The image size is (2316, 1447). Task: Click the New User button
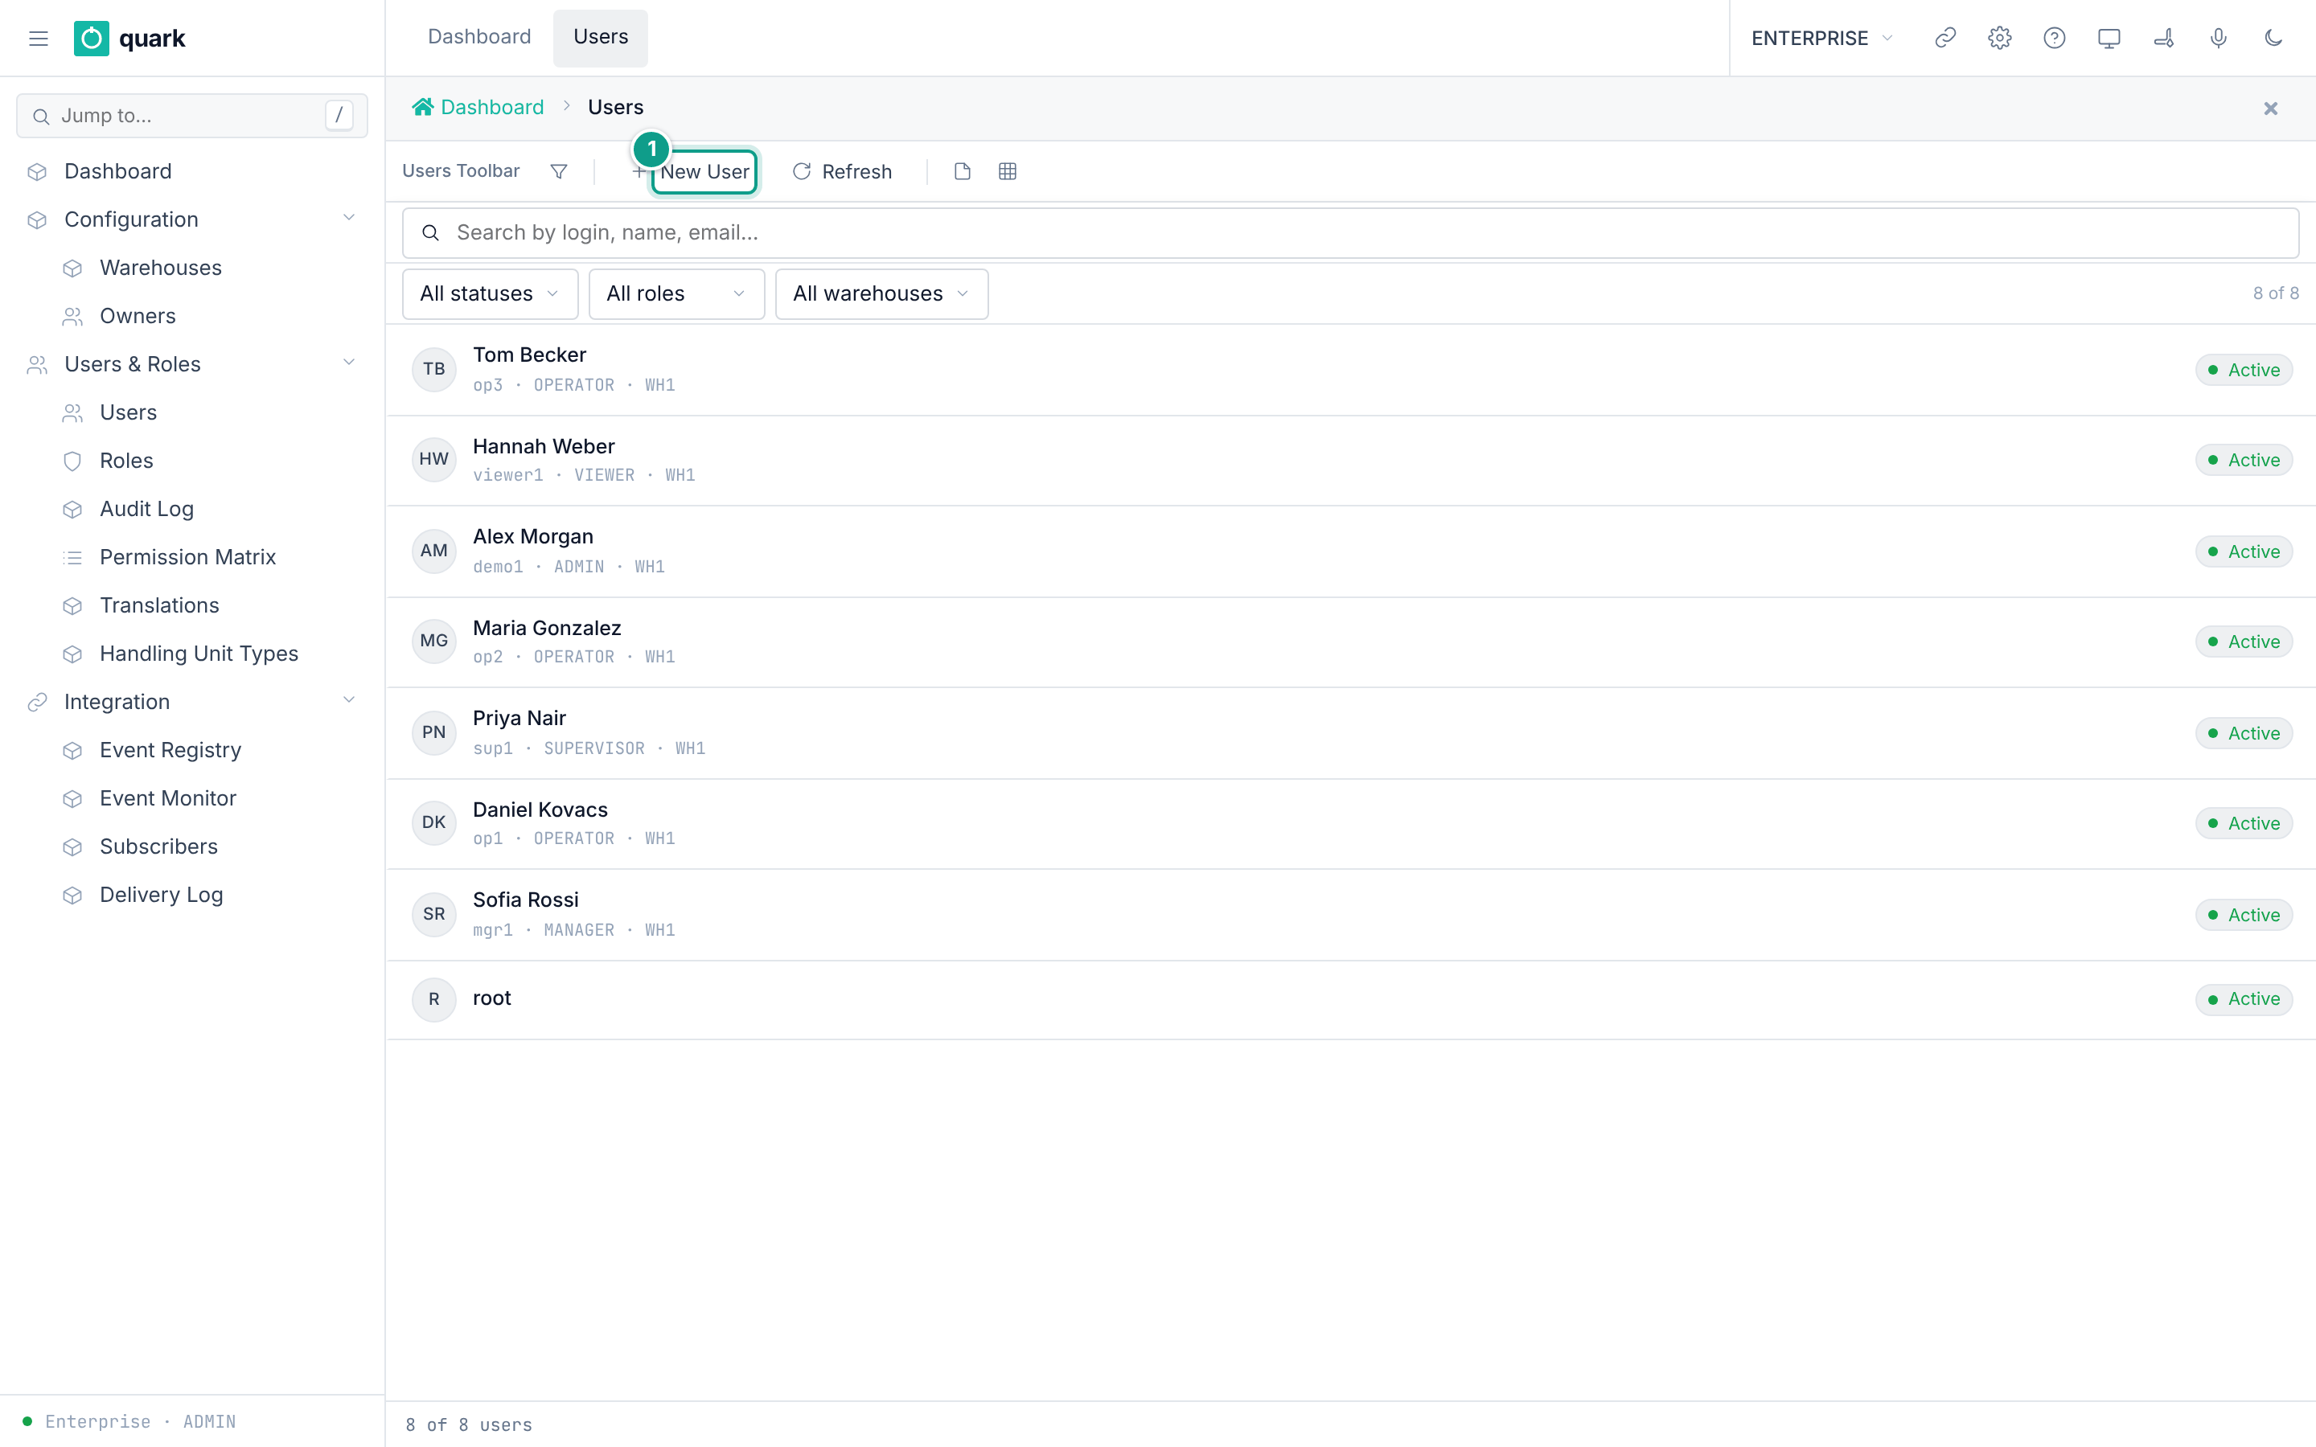point(704,171)
